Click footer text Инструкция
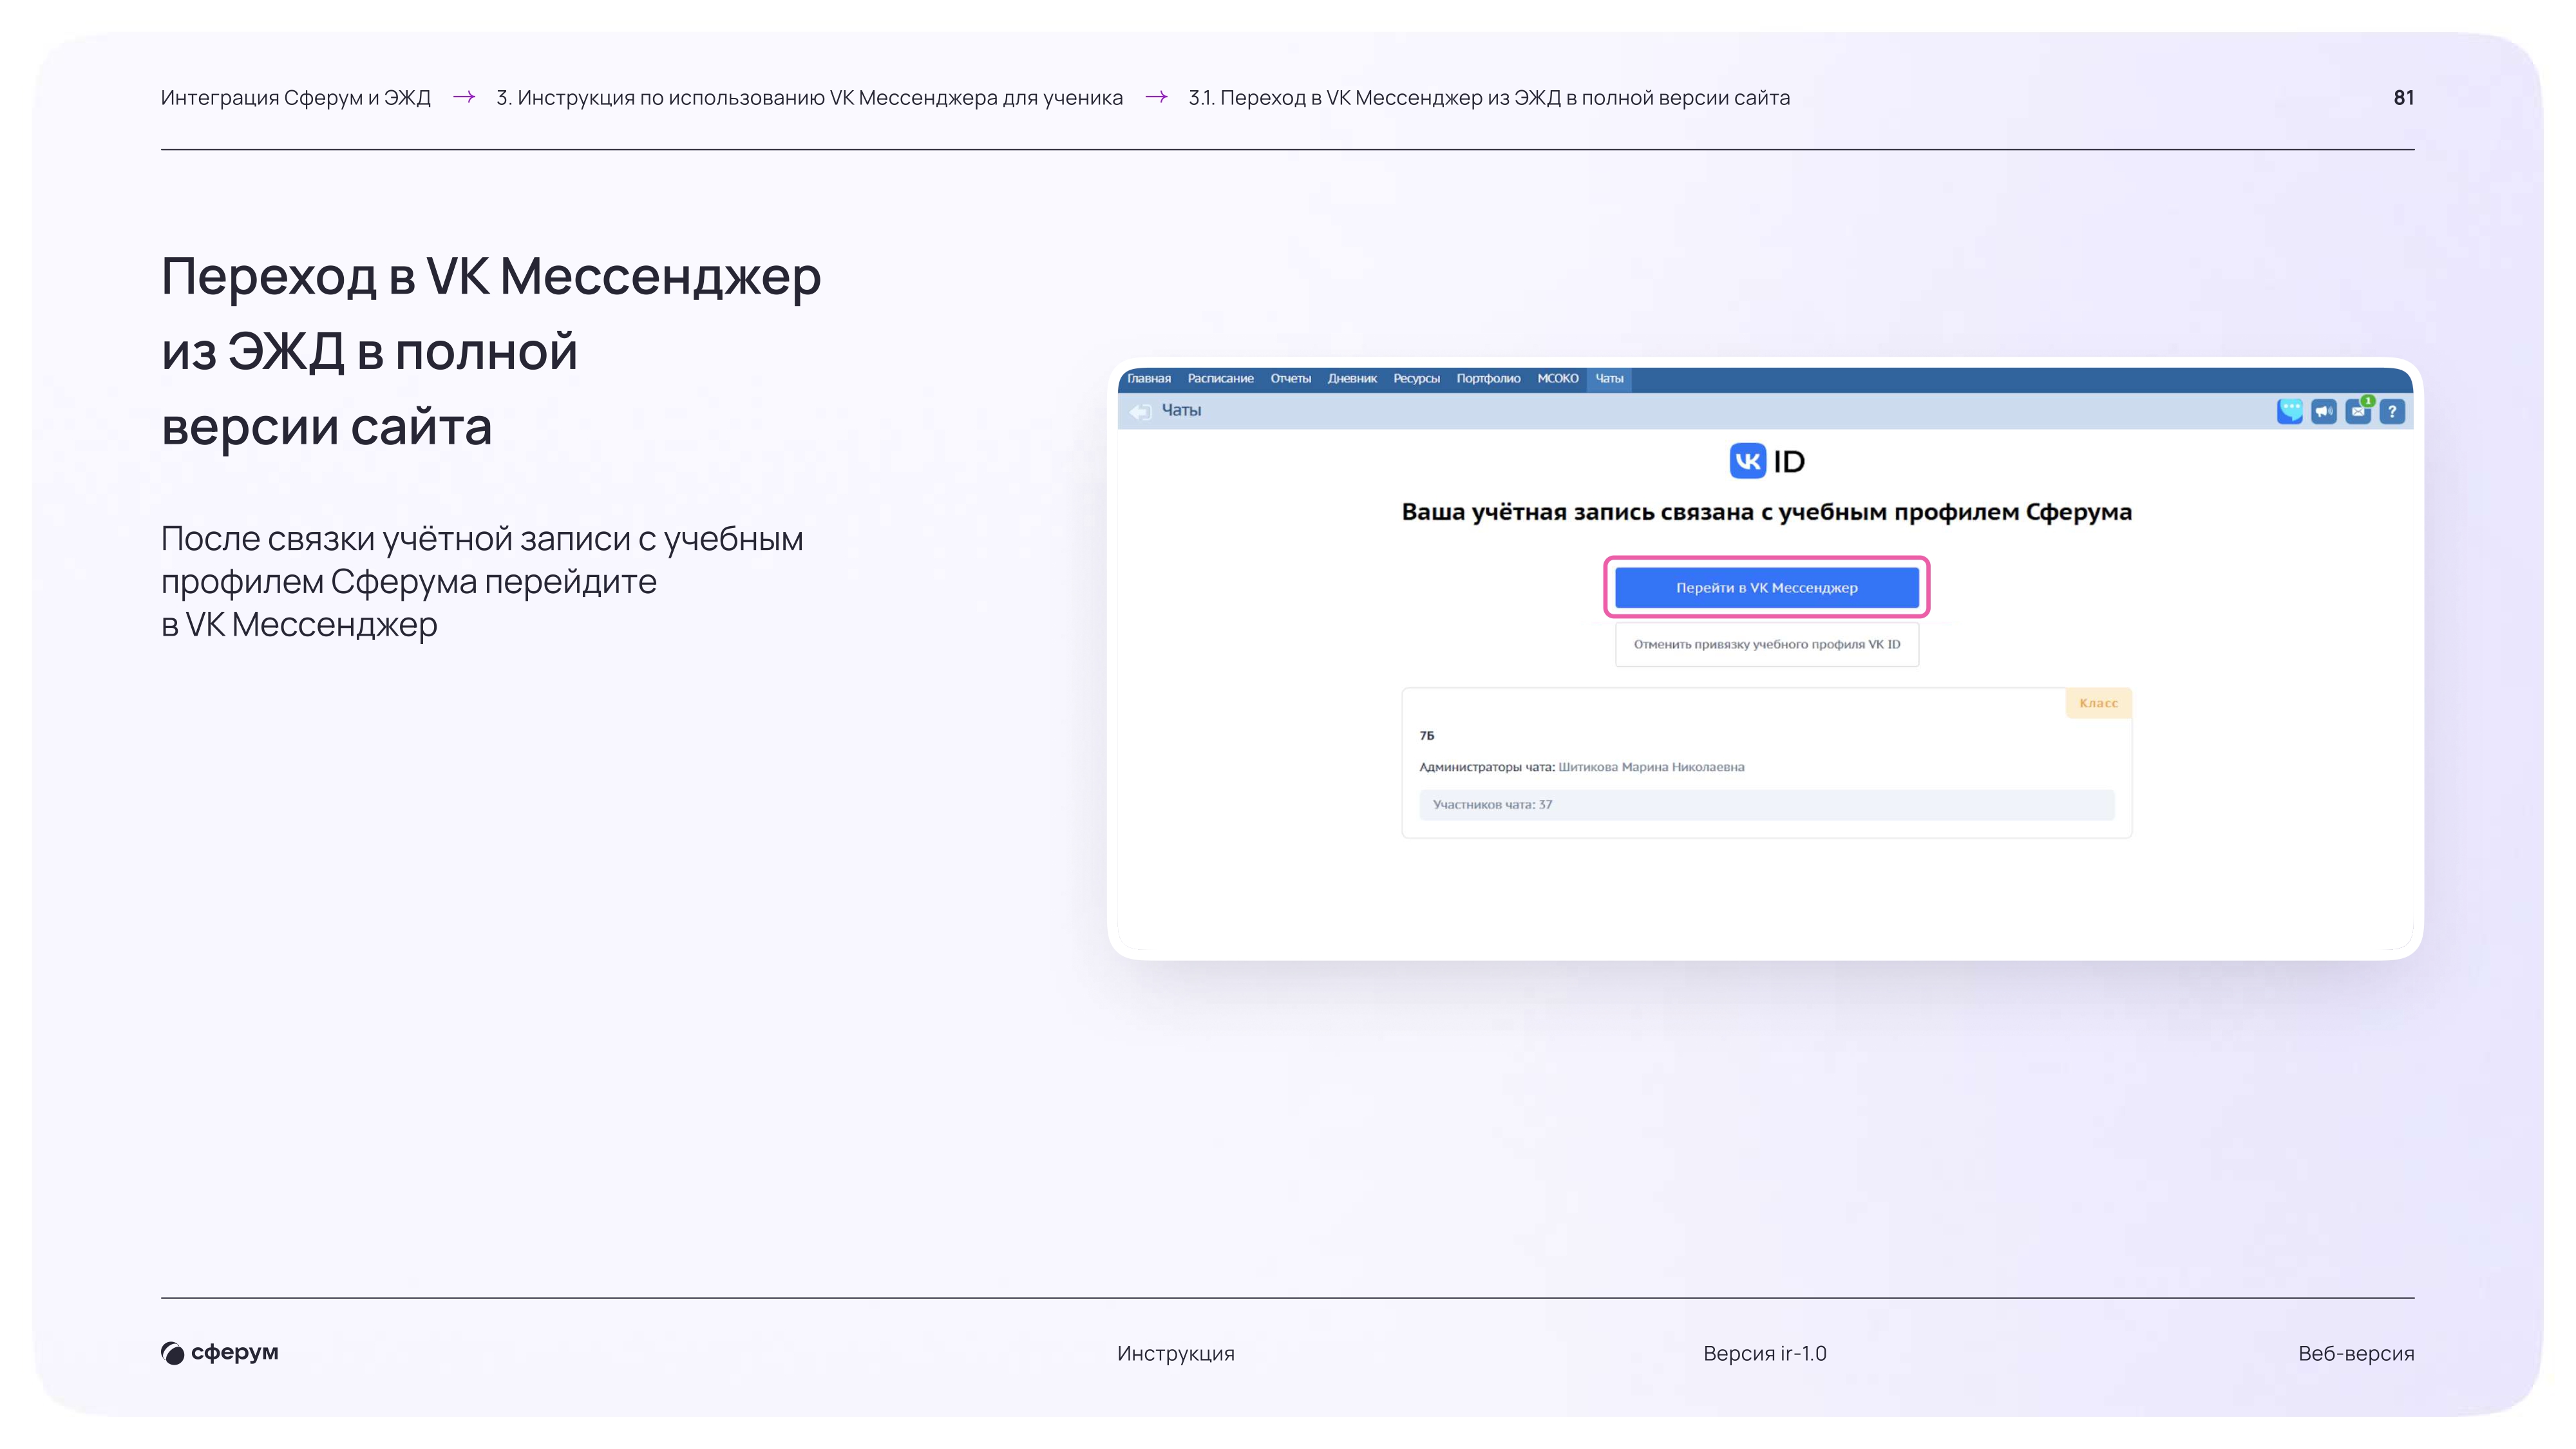Screen dimensions: 2576x1449 click(1175, 1353)
